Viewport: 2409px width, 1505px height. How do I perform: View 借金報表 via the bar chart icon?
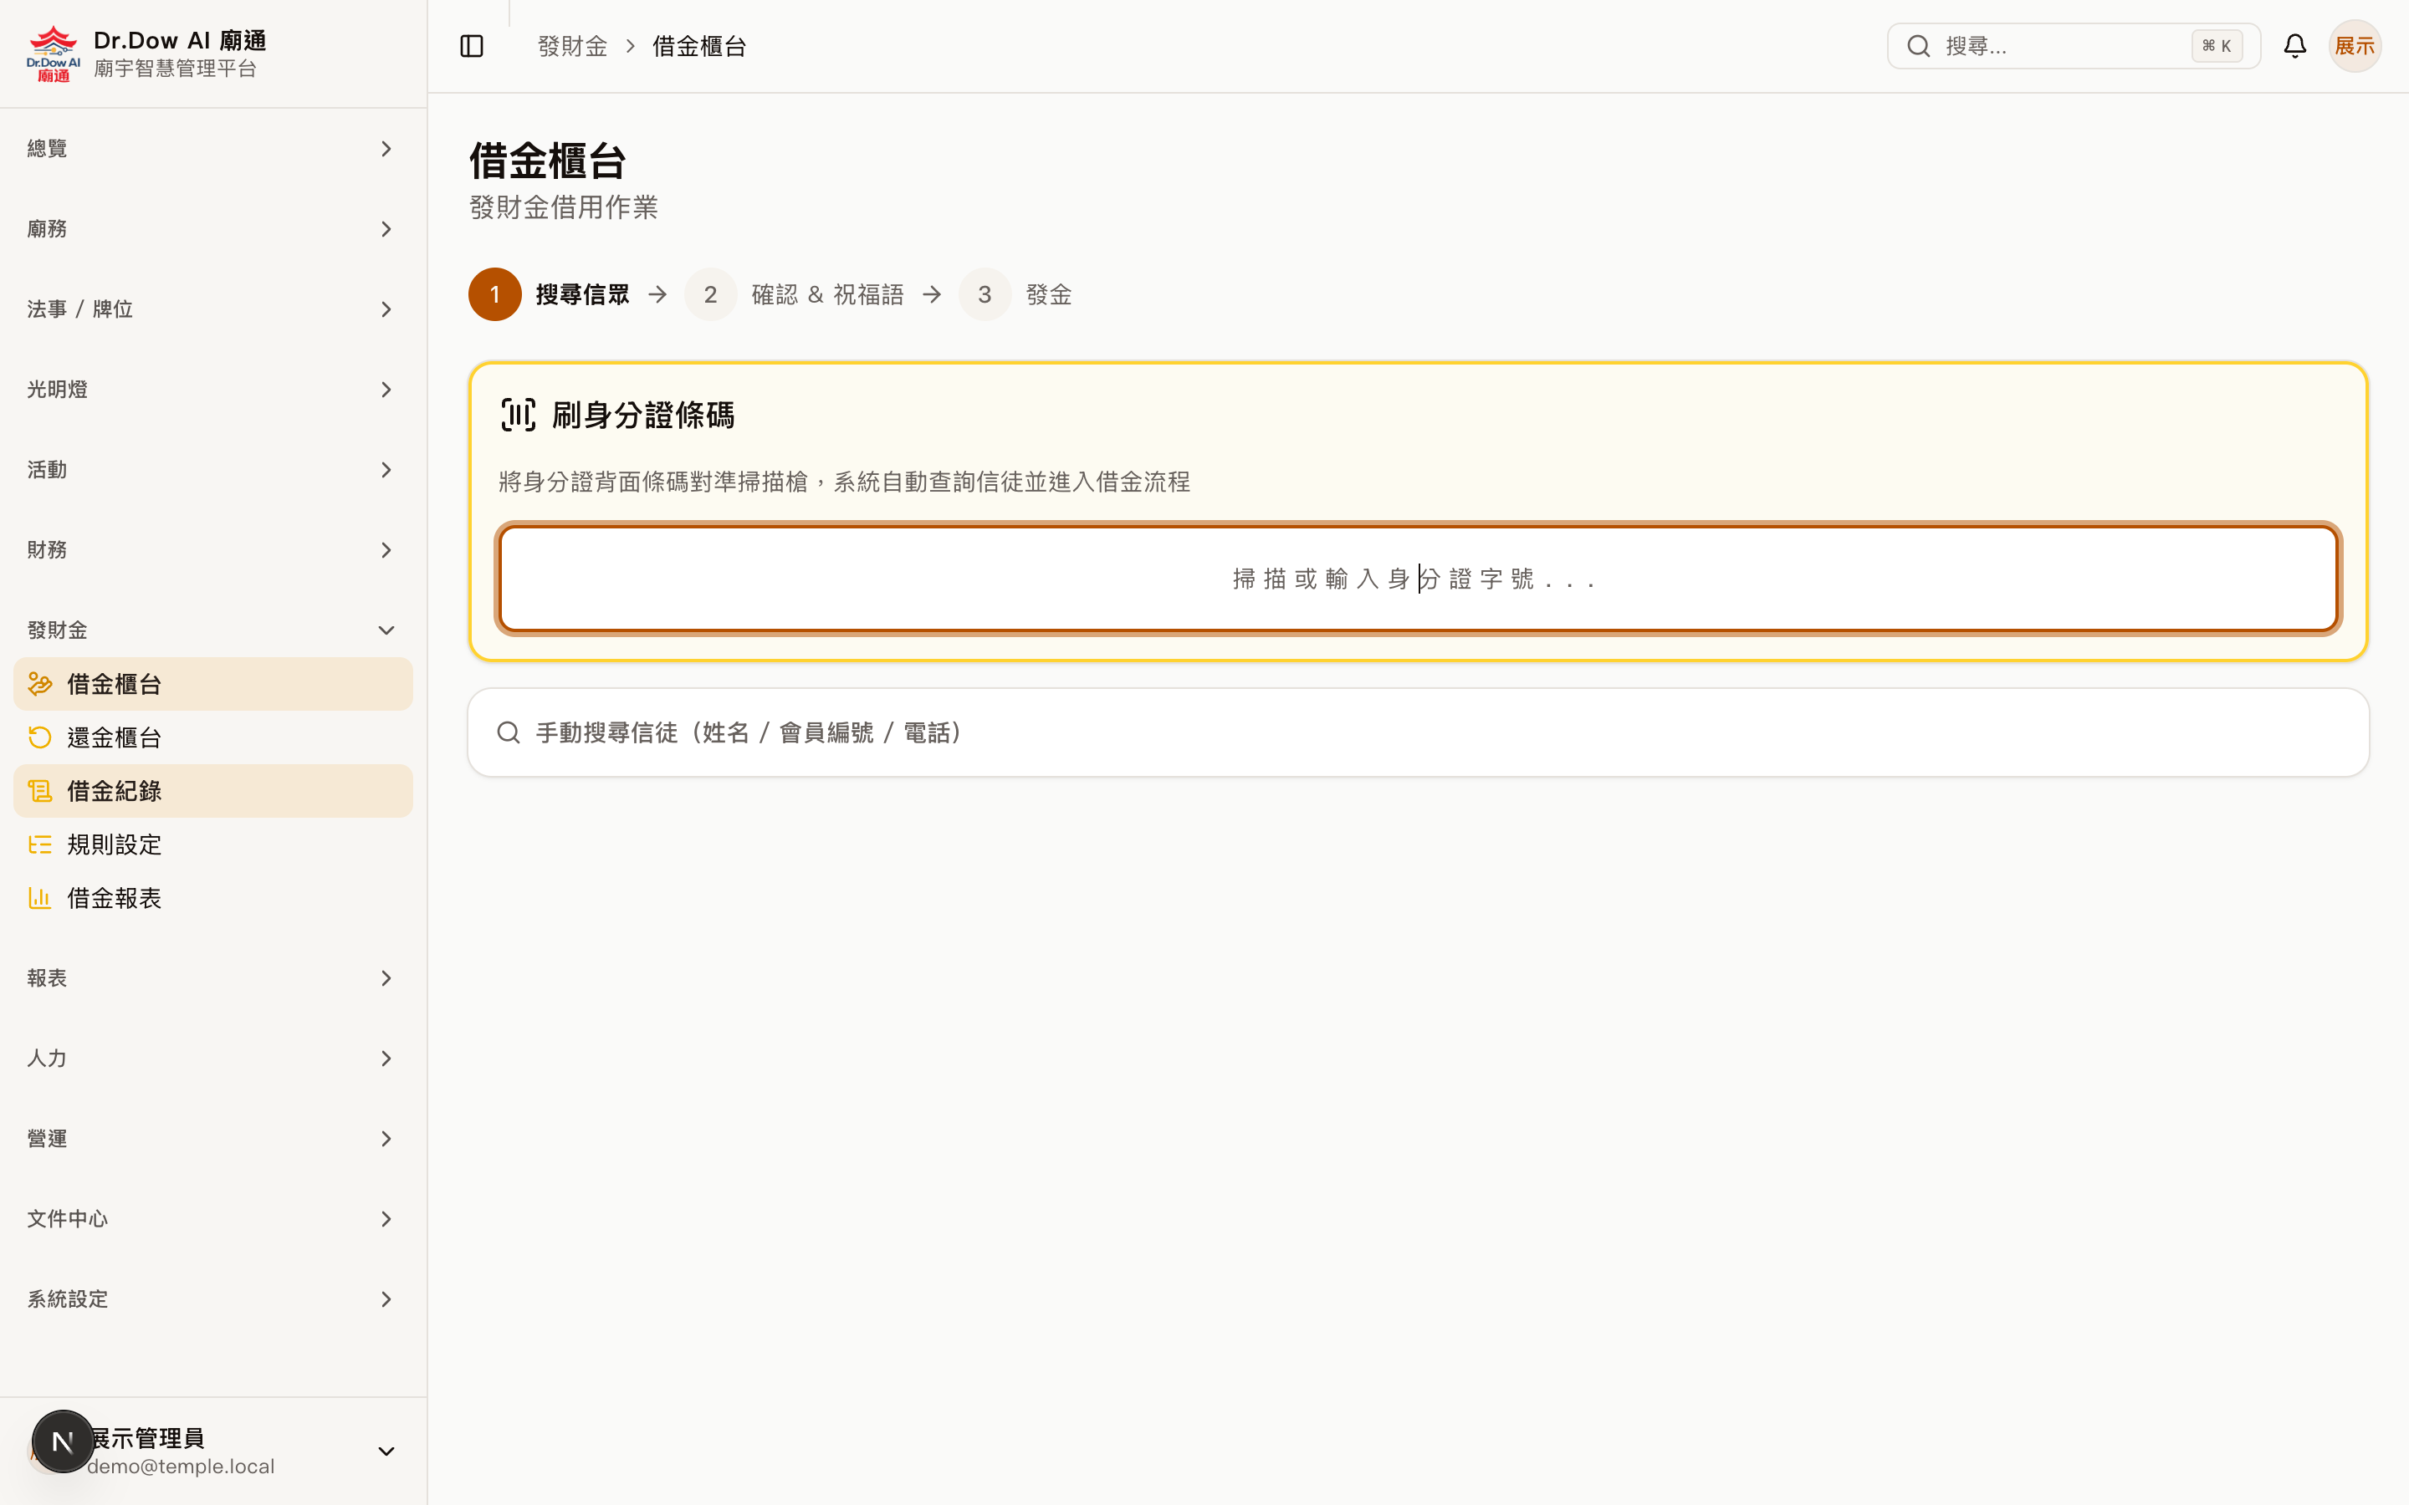40,897
